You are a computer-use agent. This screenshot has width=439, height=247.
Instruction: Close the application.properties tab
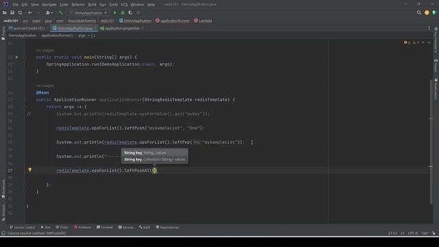pos(142,28)
